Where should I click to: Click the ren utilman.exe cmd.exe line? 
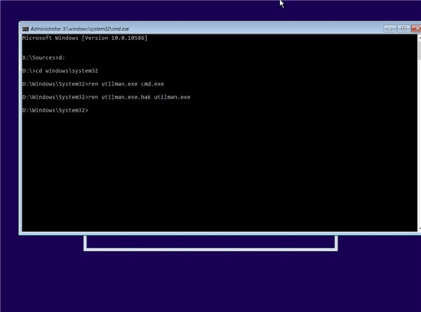coord(93,84)
